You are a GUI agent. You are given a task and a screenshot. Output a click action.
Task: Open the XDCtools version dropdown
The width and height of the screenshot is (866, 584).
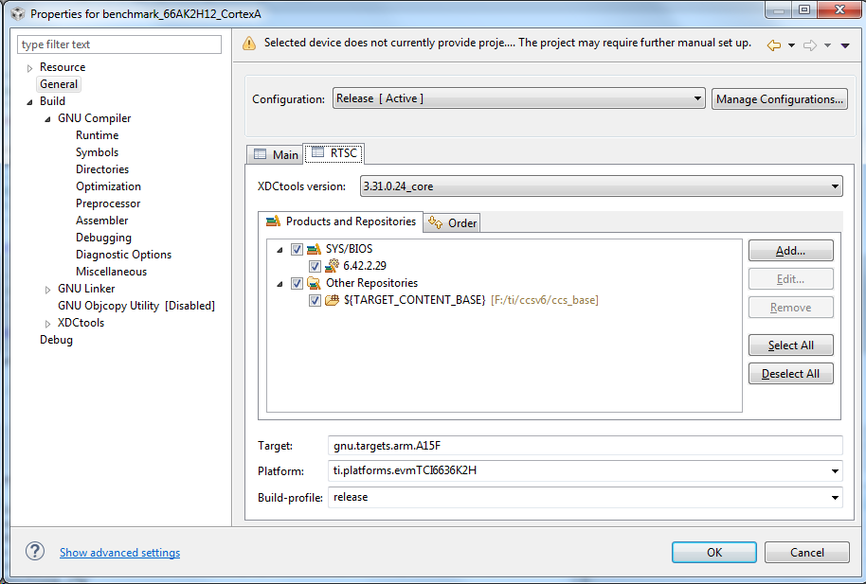pyautogui.click(x=601, y=186)
